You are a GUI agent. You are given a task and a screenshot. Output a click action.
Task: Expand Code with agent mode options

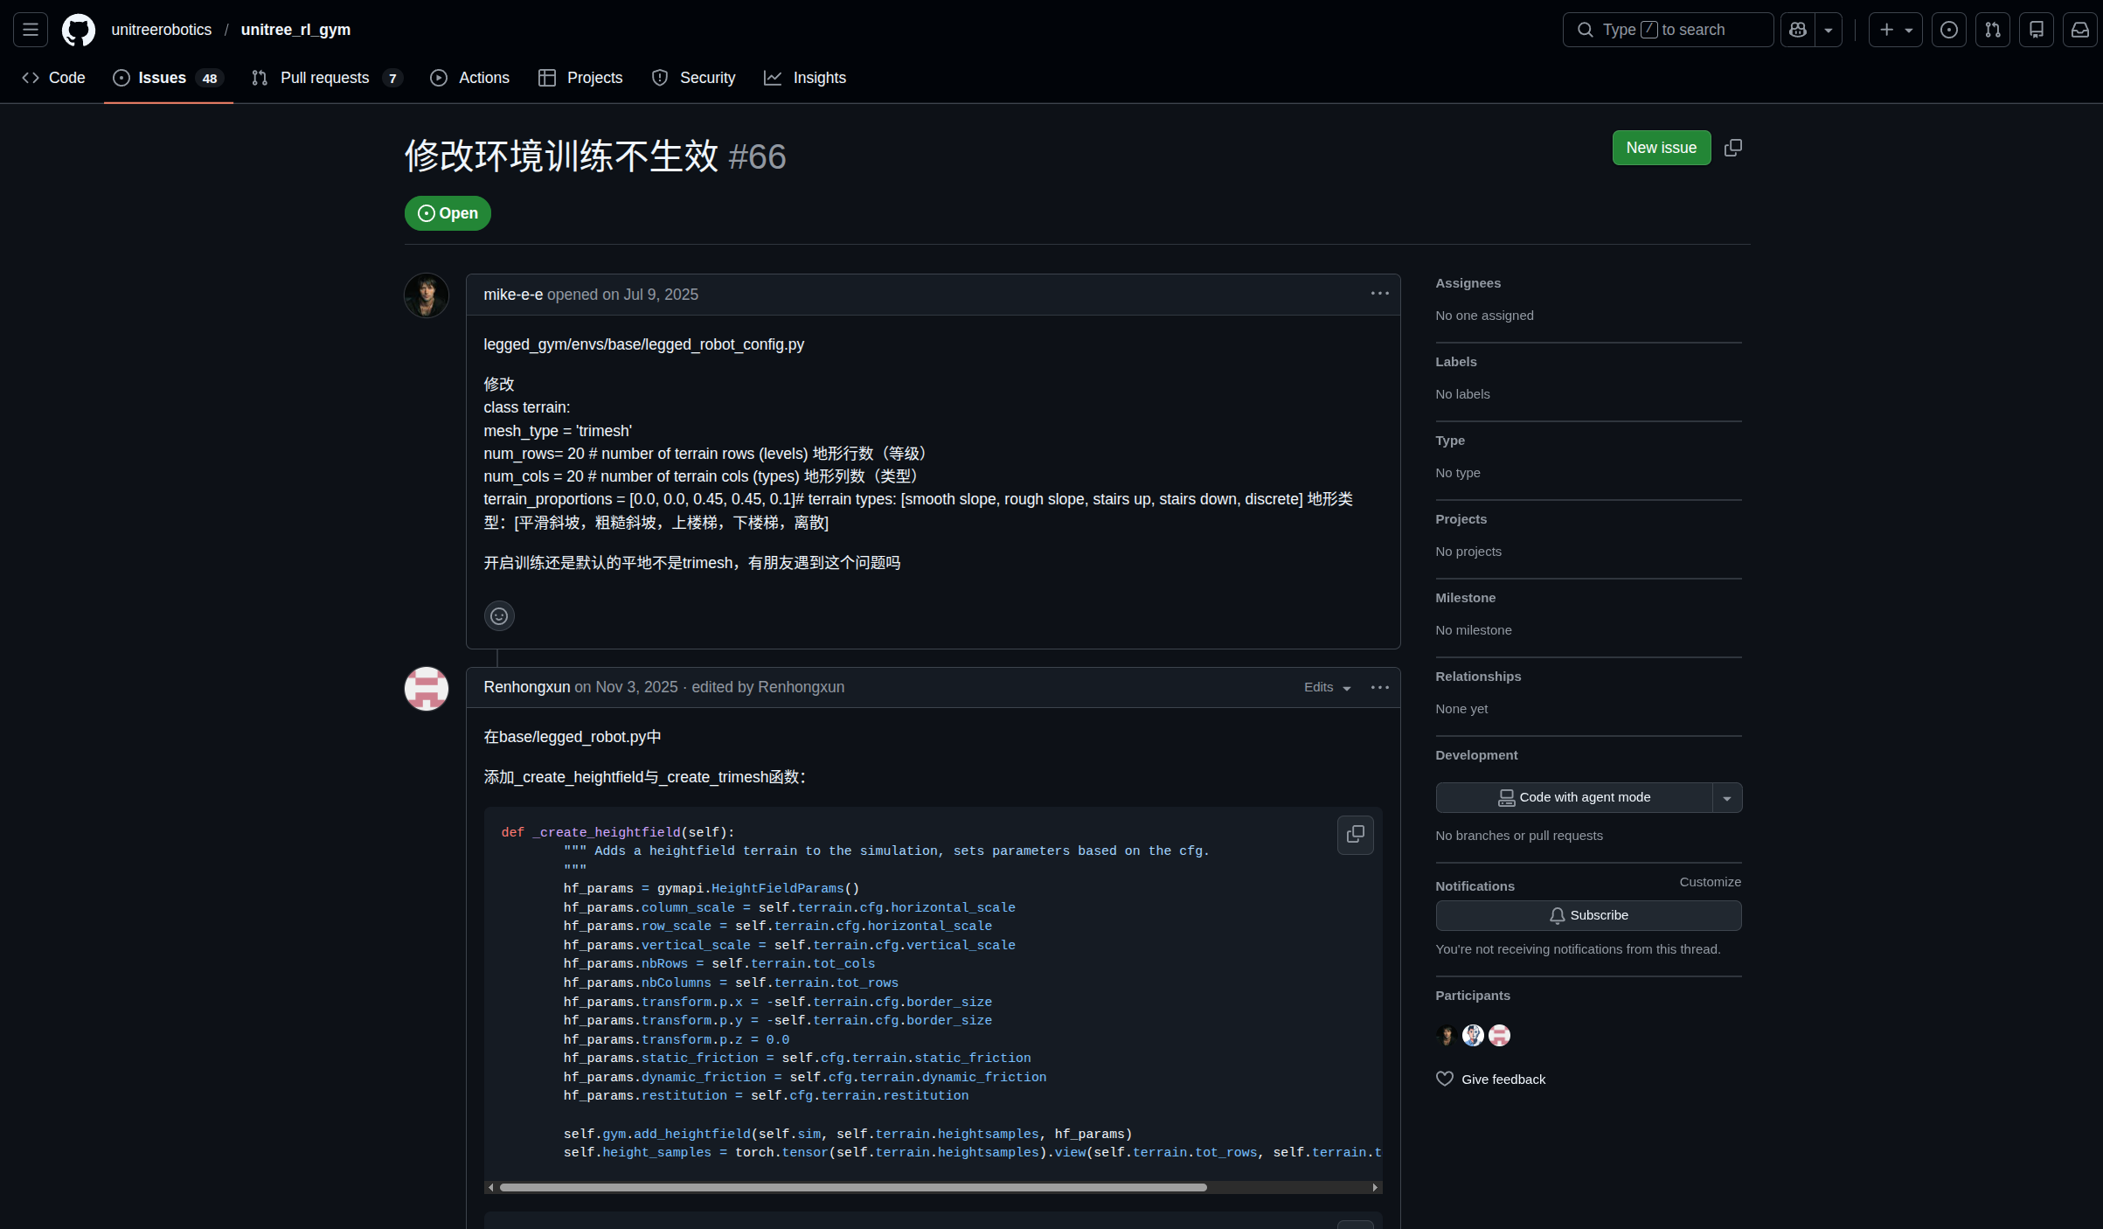click(1726, 798)
